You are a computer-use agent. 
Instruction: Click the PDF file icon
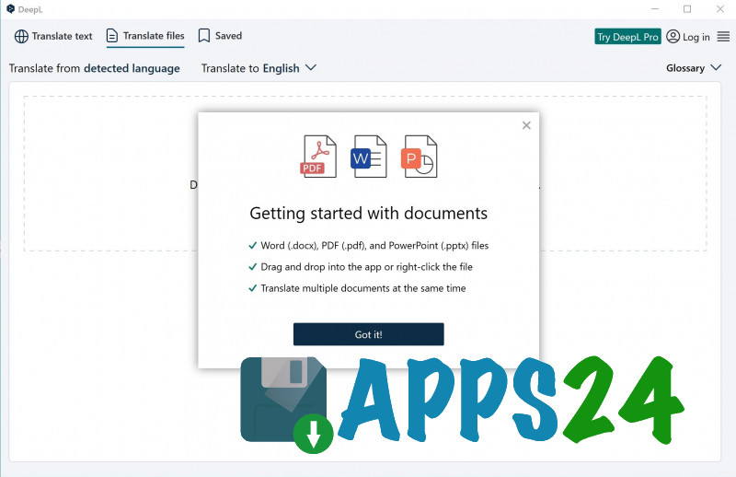coord(318,157)
